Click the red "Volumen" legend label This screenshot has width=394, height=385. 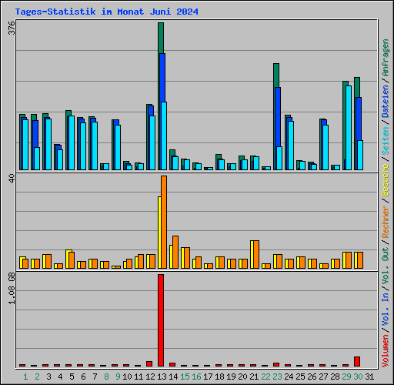tap(386, 351)
